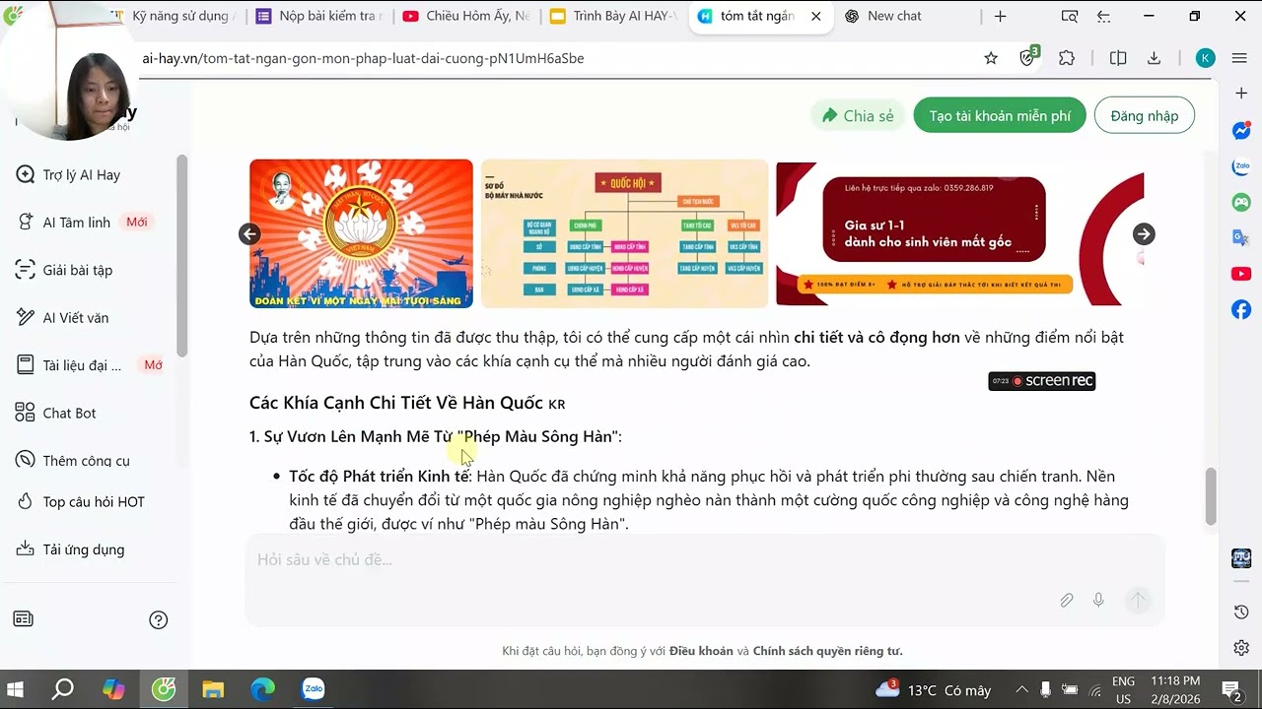Open Chính sách quyền riêng tư link

(x=828, y=651)
